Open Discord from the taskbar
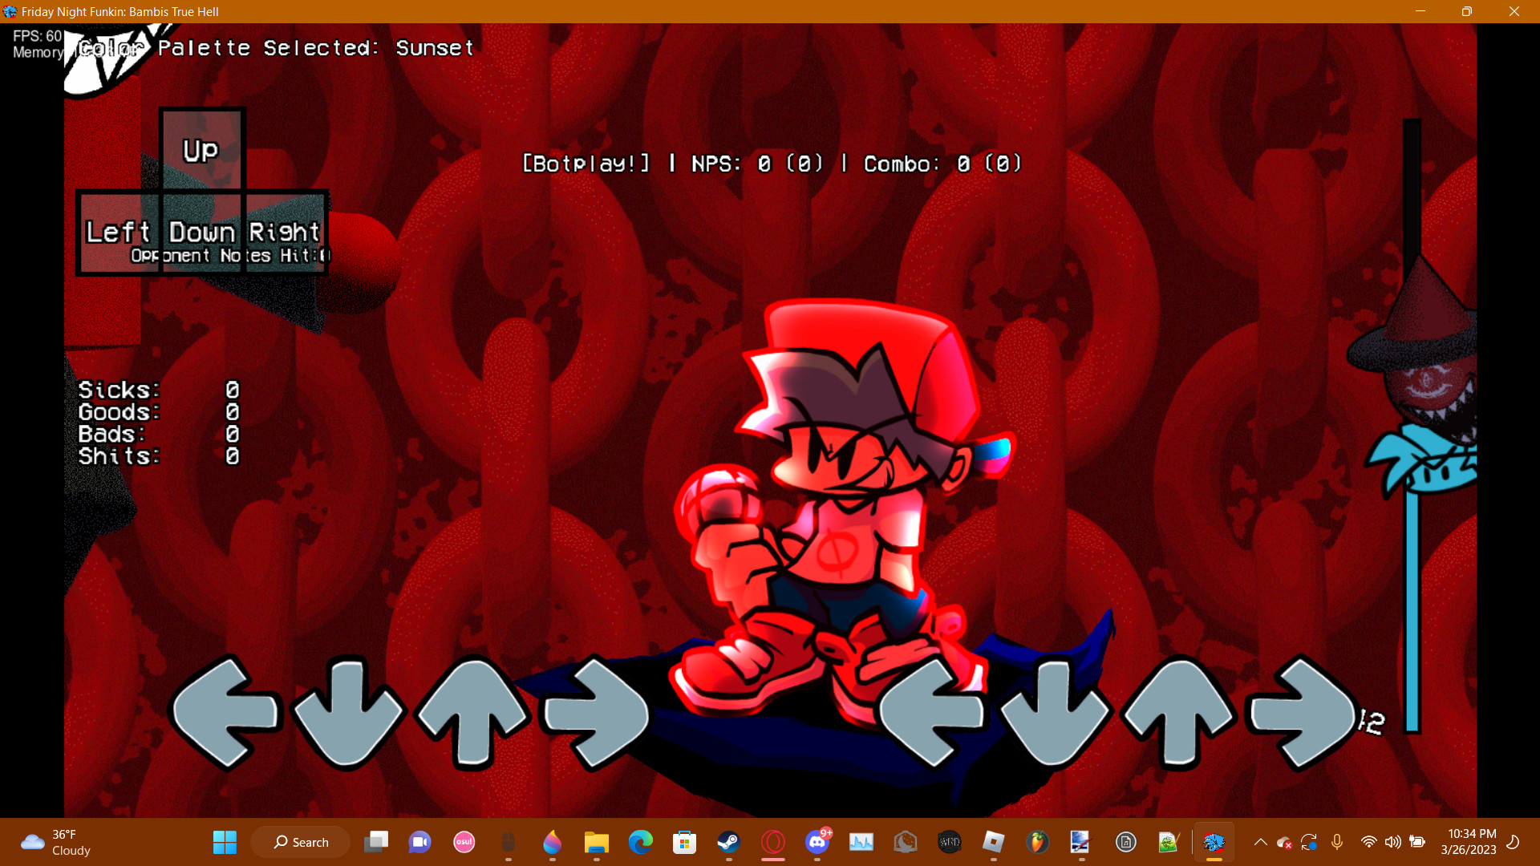Screen dimensions: 1540x866 tap(817, 842)
